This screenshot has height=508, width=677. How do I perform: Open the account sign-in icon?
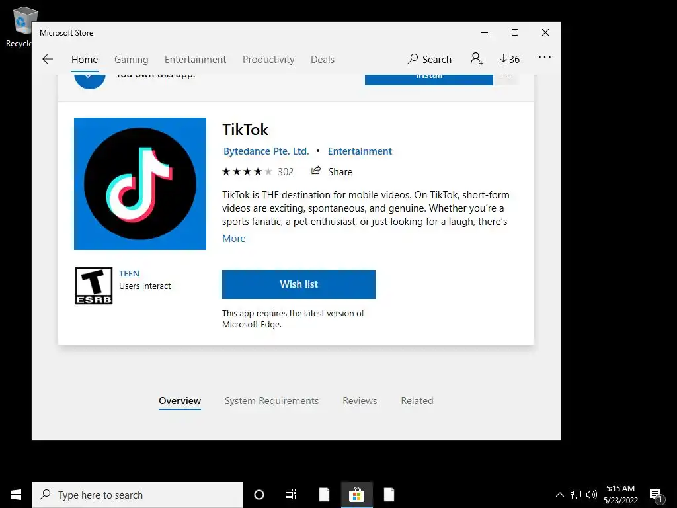coord(477,59)
